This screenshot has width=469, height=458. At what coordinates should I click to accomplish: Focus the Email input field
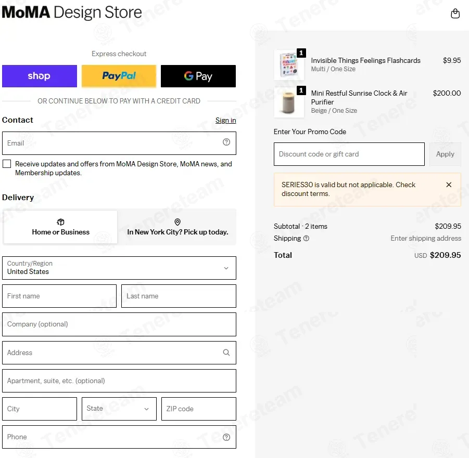tap(119, 143)
